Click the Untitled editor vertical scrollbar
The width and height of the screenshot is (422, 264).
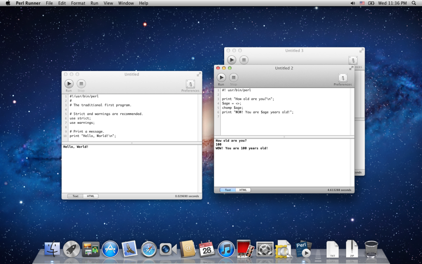tap(200, 118)
